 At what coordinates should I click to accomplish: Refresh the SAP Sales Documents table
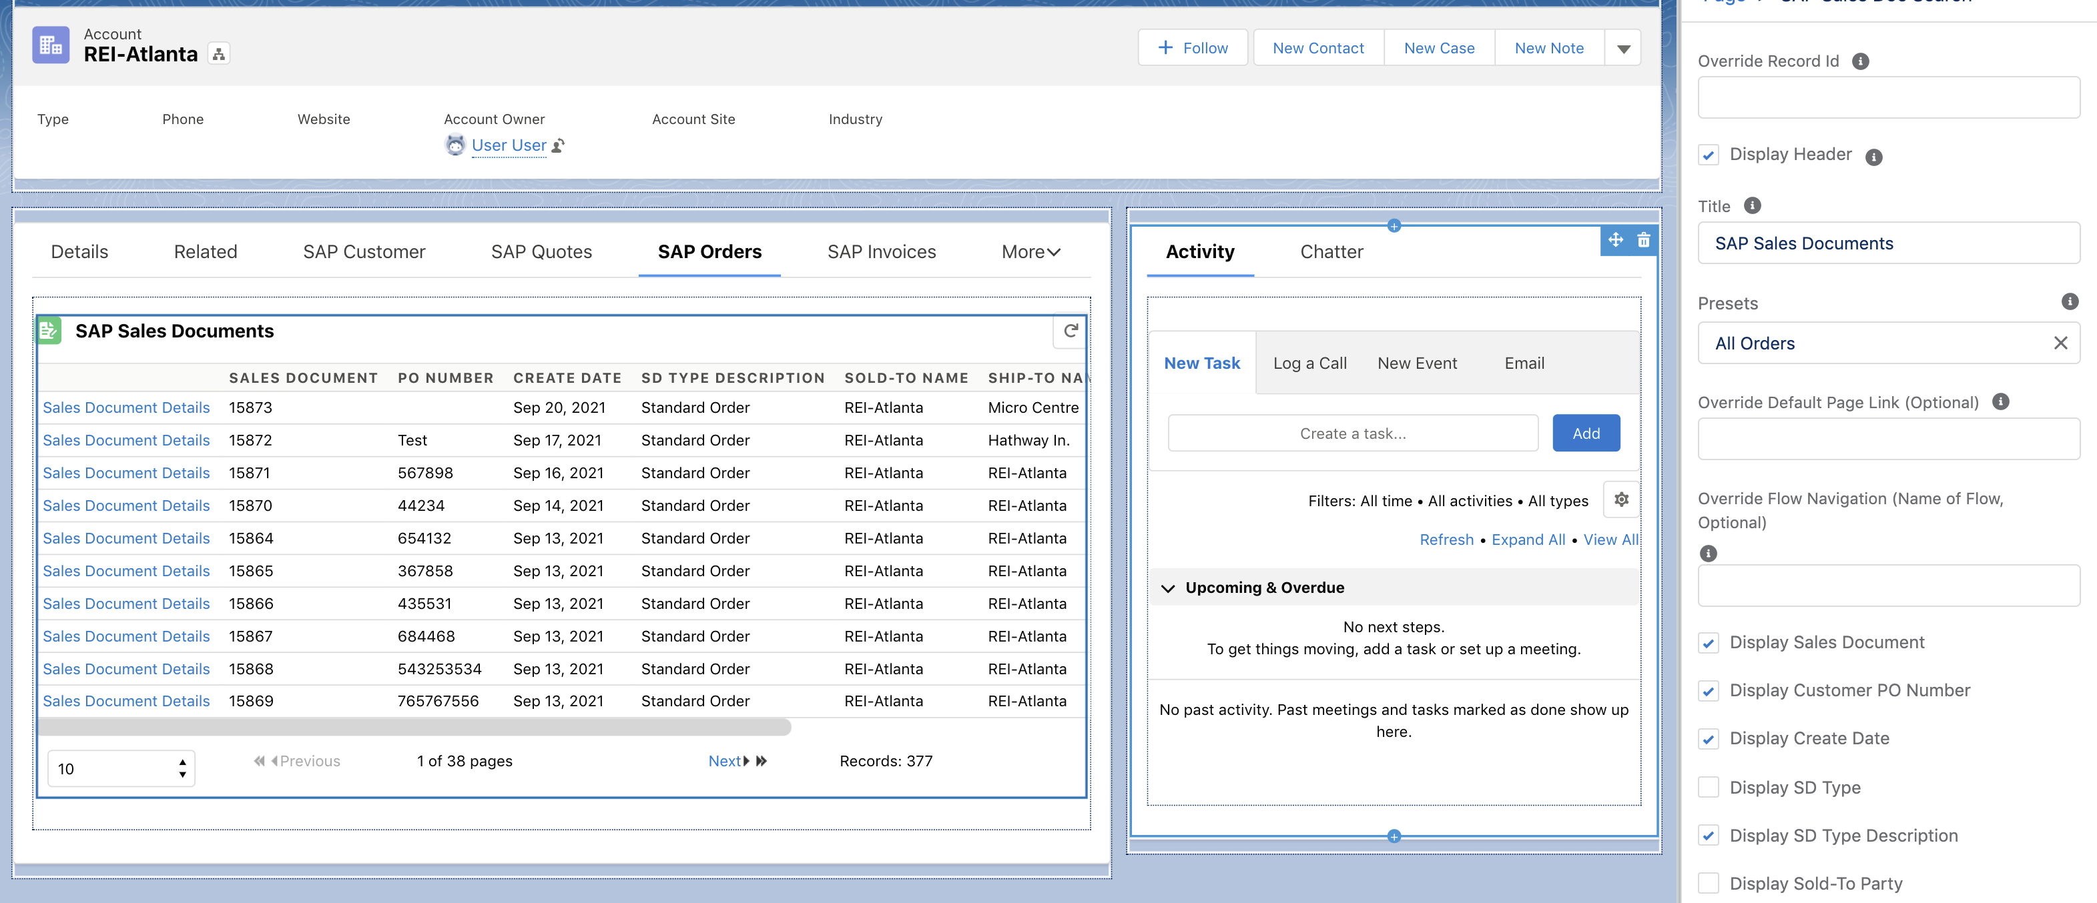click(1070, 330)
